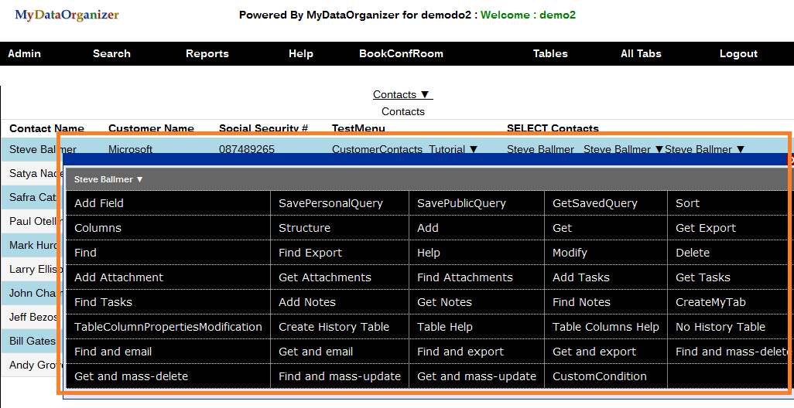Click Add Attachment in the menu
794x408 pixels.
coord(118,277)
